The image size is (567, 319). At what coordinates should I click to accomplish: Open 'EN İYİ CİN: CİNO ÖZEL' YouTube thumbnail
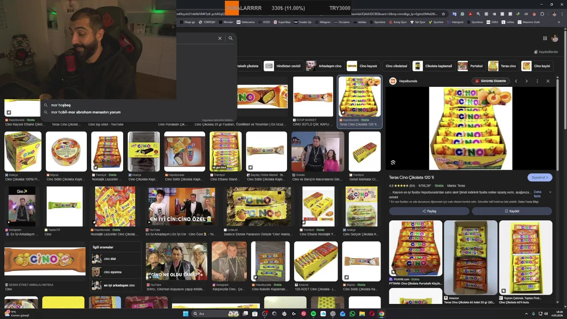(182, 206)
